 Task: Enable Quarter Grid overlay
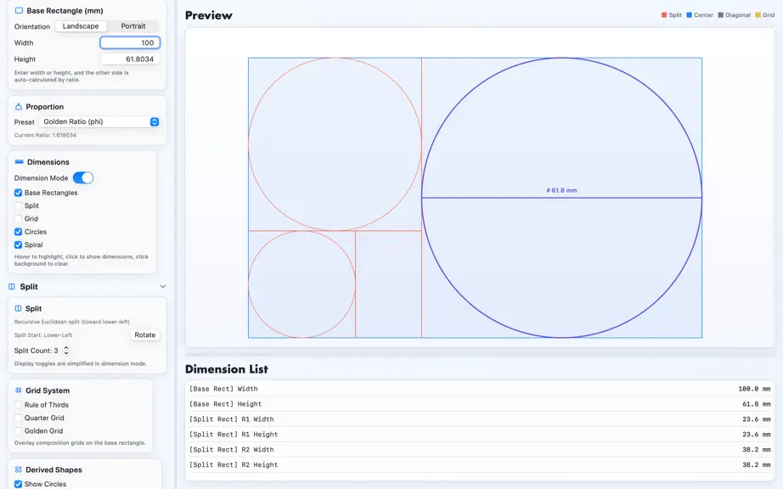coord(19,418)
